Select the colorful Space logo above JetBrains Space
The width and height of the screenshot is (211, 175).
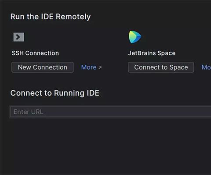coord(135,37)
